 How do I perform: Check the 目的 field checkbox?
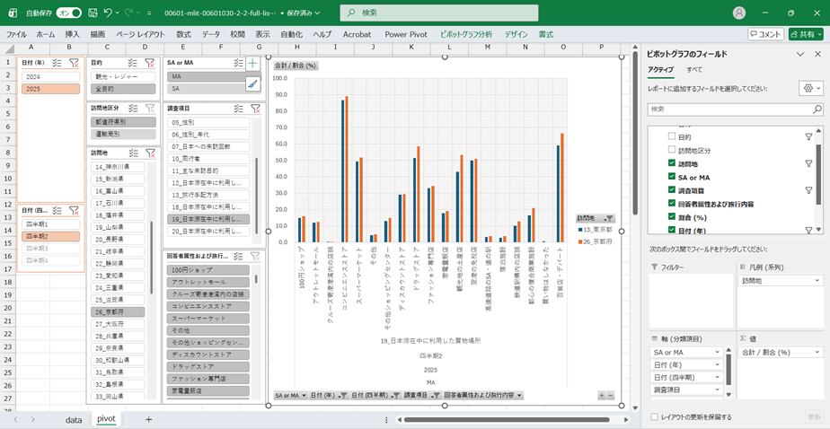tap(671, 137)
